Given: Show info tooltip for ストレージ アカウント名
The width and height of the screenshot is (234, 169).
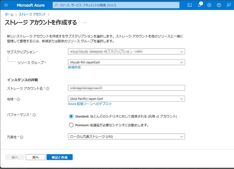Looking at the screenshot, I should tap(48, 89).
